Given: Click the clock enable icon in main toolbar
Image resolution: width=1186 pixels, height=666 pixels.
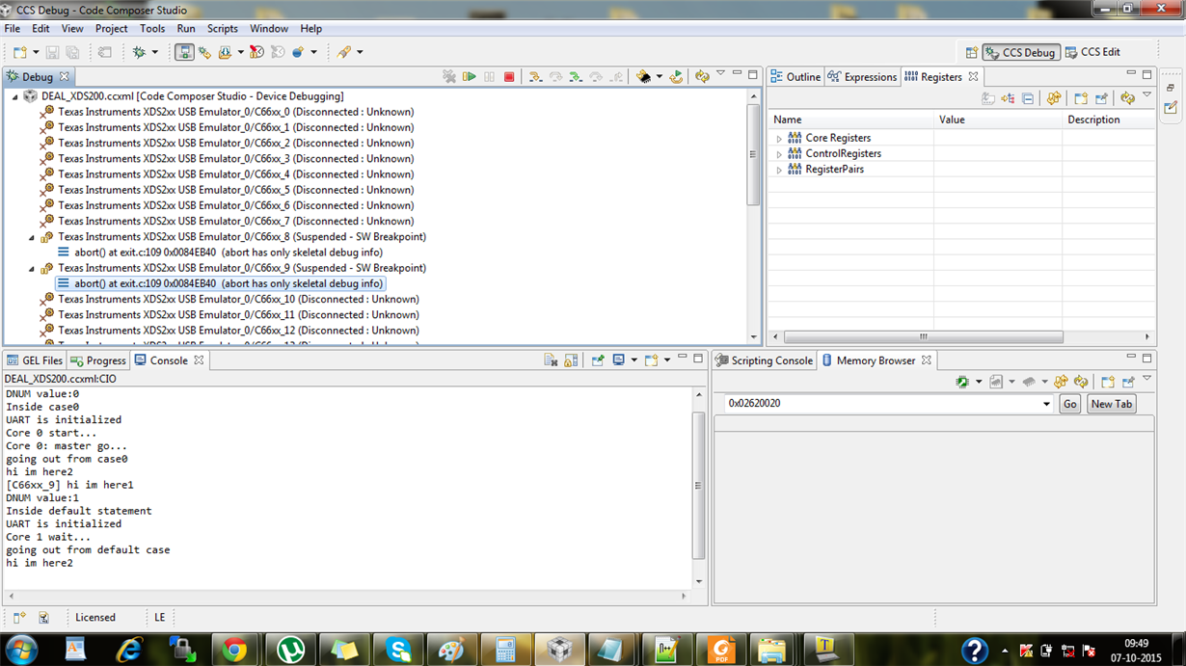Looking at the screenshot, I should coord(256,52).
